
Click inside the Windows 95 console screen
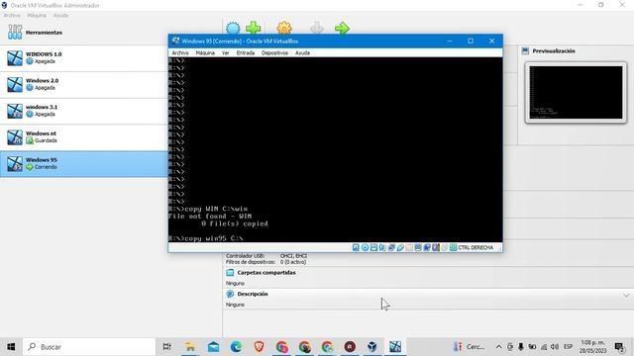pyautogui.click(x=335, y=149)
